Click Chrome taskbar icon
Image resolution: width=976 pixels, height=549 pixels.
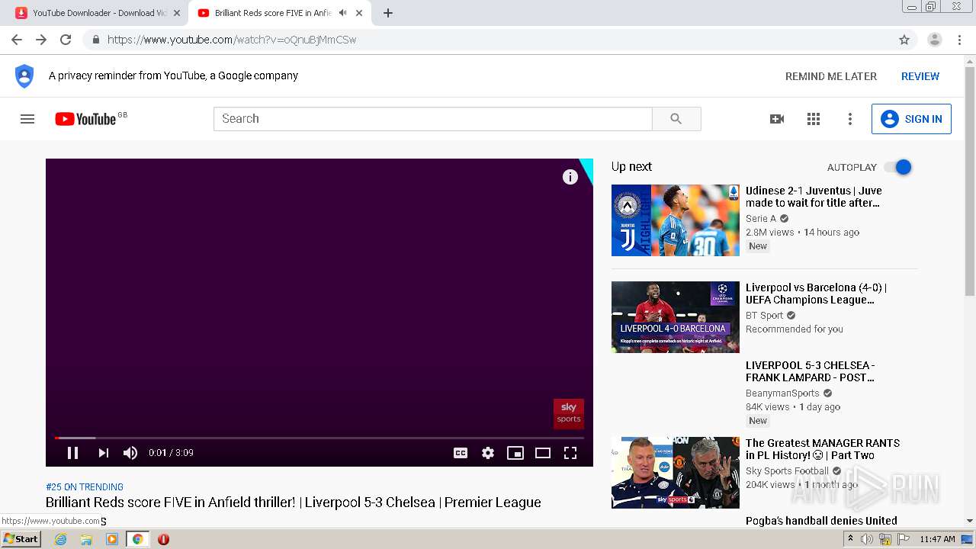point(137,539)
